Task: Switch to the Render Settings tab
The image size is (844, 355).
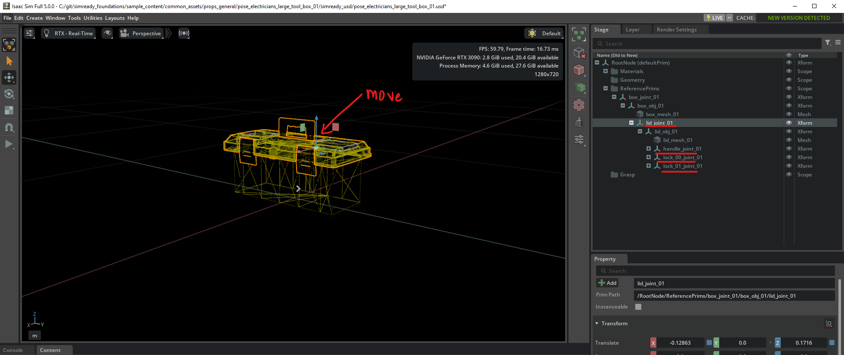Action: tap(676, 30)
